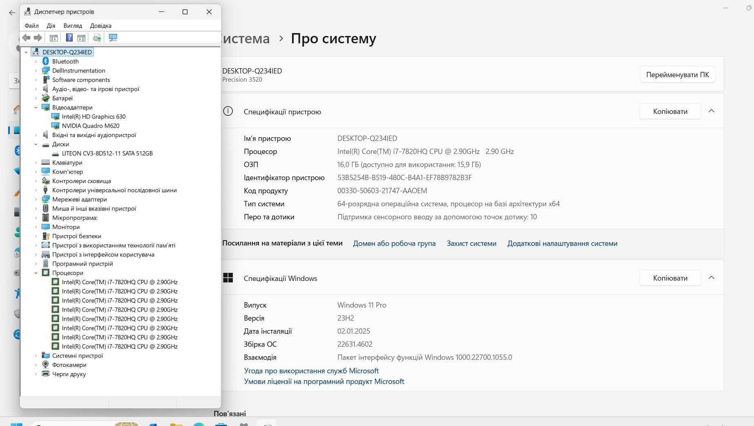
Task: Collapse the Відеоадаптери category
Action: pyautogui.click(x=36, y=107)
